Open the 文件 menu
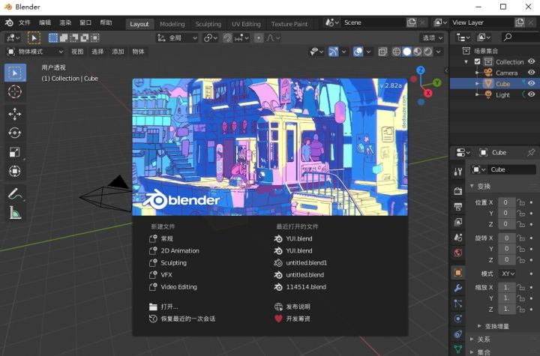 (25, 23)
